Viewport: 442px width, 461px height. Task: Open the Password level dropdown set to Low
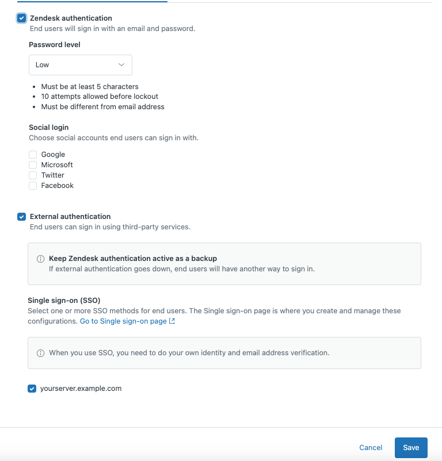(80, 64)
